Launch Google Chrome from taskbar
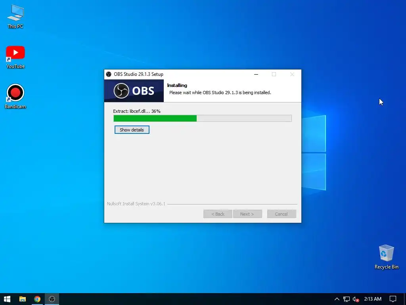 (x=37, y=299)
